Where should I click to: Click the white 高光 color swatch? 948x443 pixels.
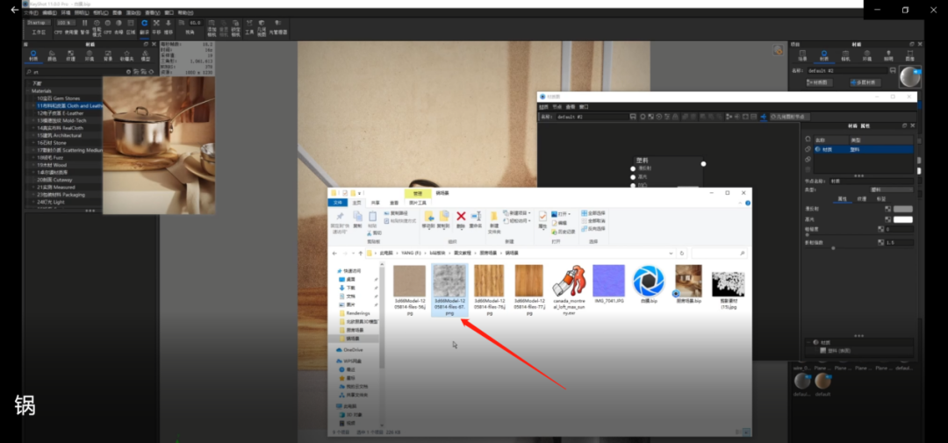[902, 219]
